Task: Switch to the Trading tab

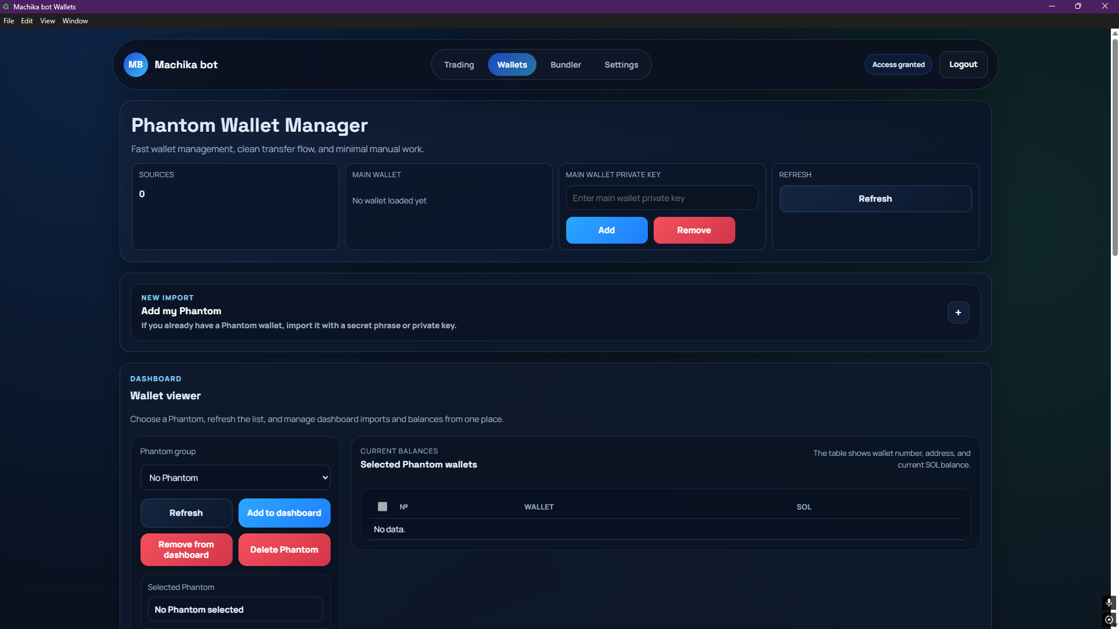Action: click(459, 65)
